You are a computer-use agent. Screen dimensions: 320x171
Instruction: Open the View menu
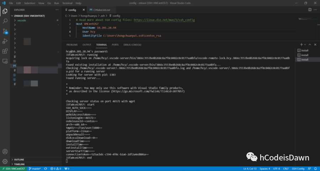click(x=41, y=3)
